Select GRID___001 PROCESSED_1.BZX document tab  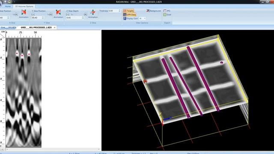(x=36, y=27)
